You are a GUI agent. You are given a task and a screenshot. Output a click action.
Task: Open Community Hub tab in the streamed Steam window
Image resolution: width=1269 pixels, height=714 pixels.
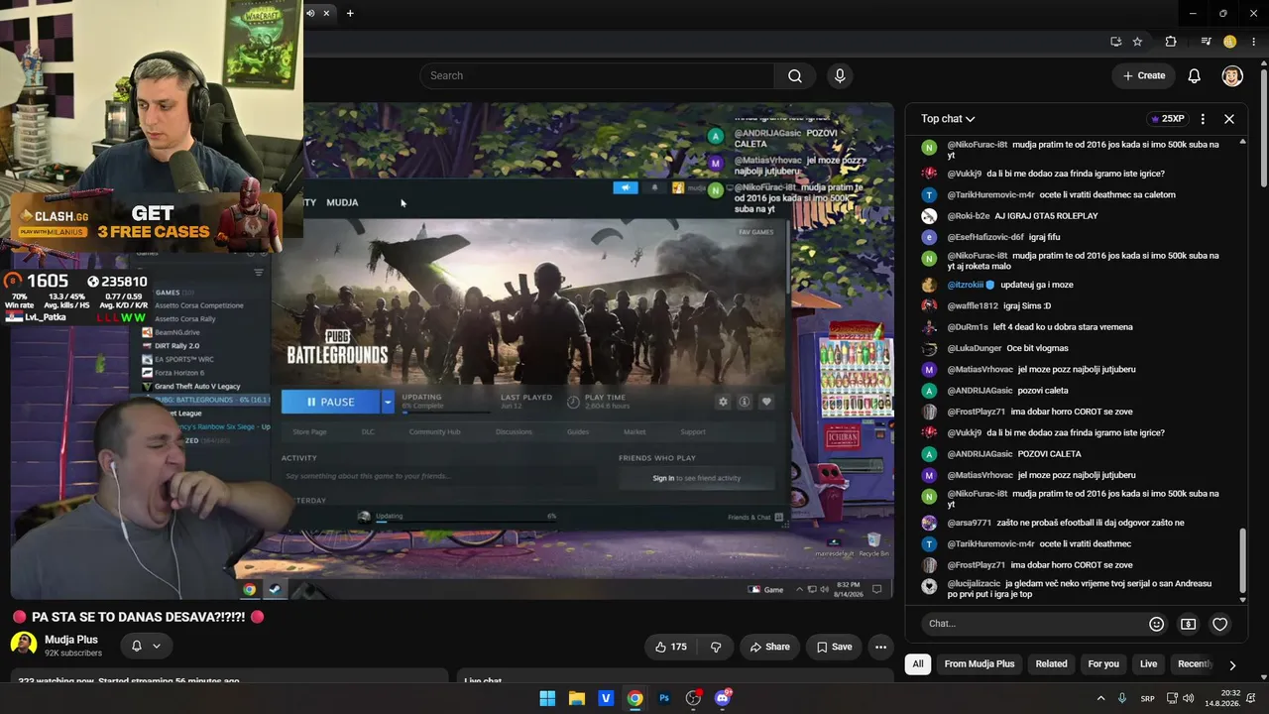[x=434, y=432]
